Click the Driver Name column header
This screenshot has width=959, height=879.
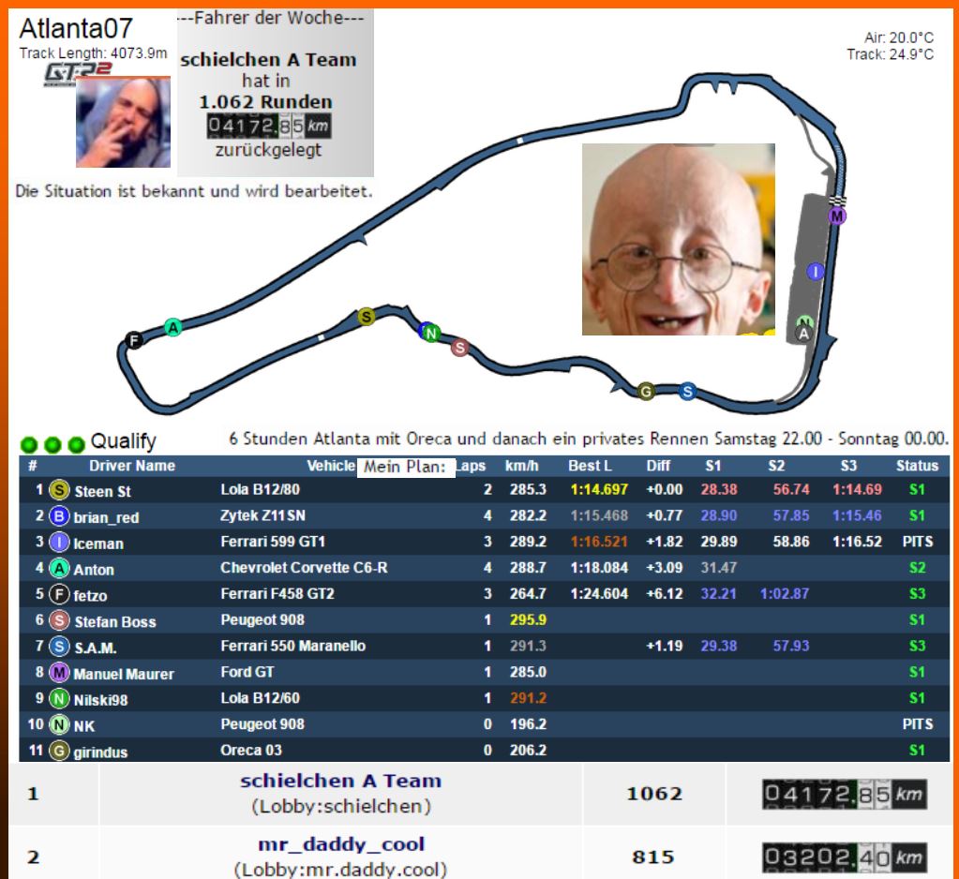click(132, 466)
